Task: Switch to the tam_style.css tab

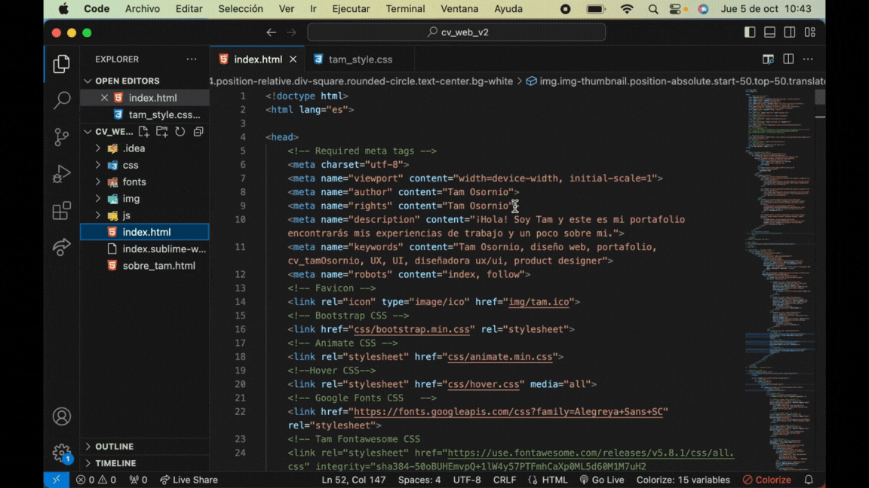Action: click(x=360, y=59)
